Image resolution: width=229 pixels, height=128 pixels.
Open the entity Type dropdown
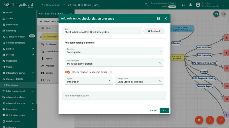click(x=89, y=80)
